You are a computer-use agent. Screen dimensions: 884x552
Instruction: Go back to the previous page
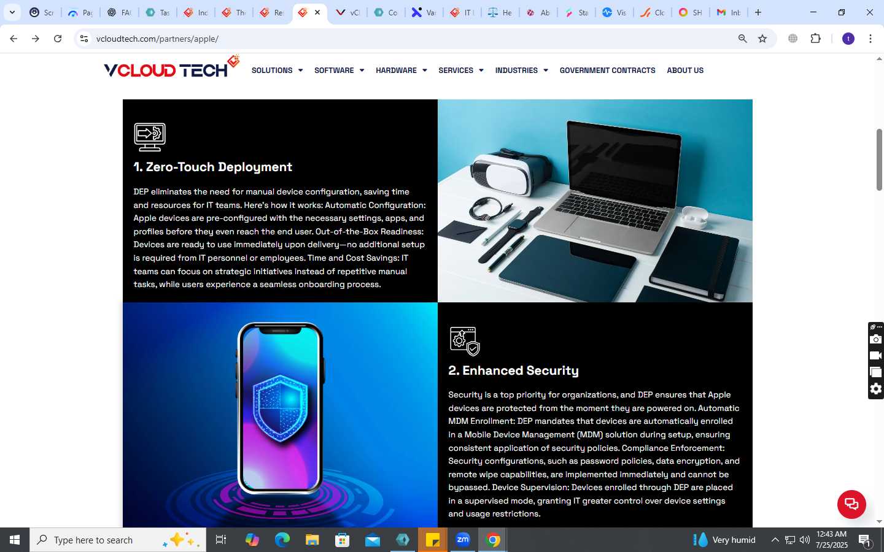pos(14,39)
